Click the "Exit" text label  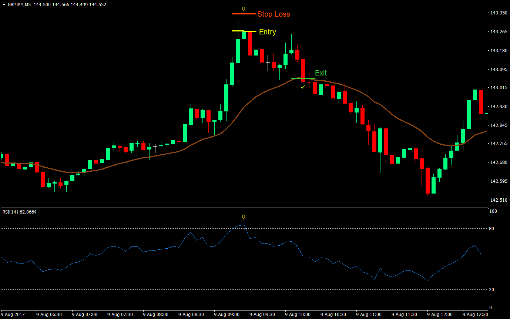pos(321,73)
